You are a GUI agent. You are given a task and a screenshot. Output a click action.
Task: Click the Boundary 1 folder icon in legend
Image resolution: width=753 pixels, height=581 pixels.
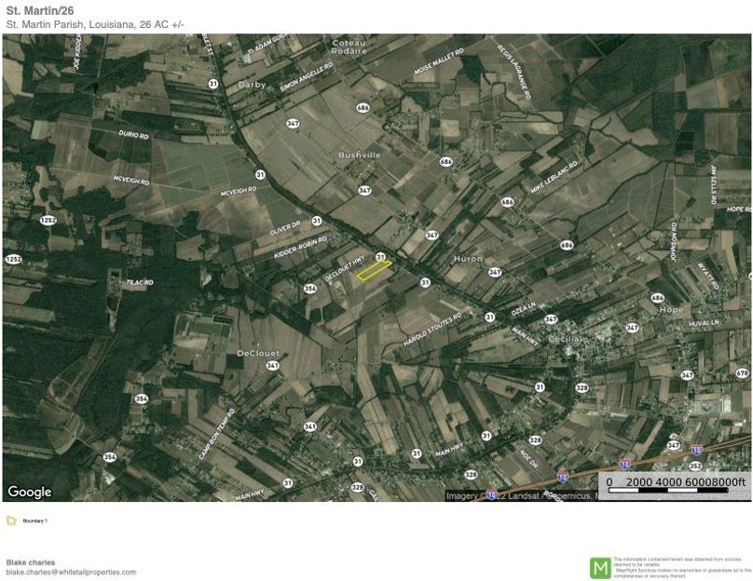[x=12, y=521]
